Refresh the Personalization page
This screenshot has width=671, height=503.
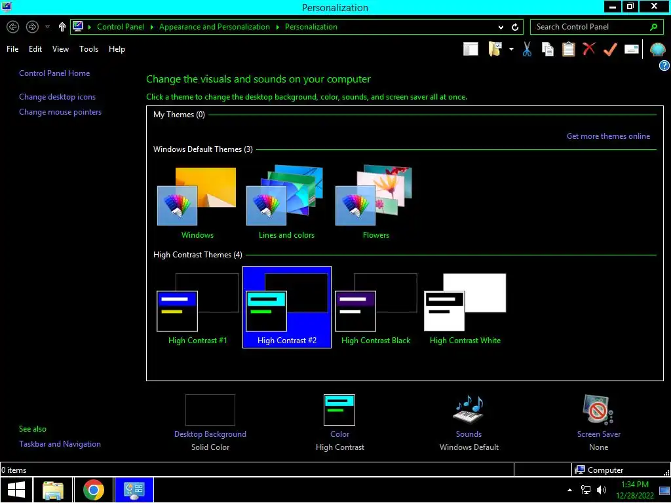(x=515, y=28)
